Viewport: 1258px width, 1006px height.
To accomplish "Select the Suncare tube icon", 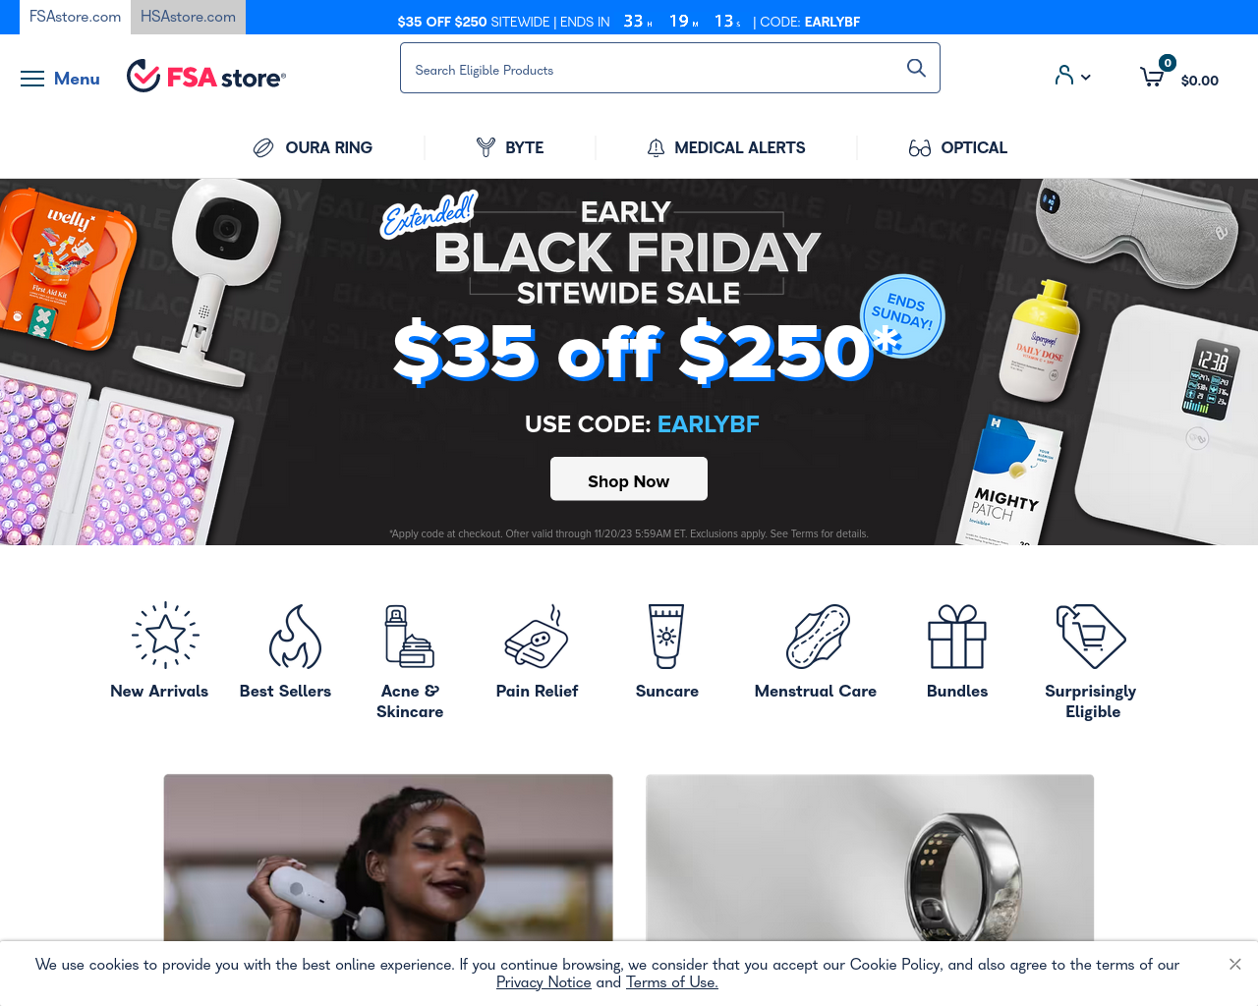I will pos(666,636).
